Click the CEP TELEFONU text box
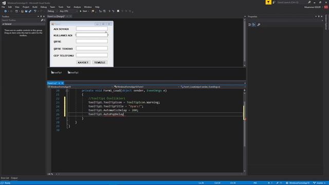Screen dimensions: 329x185 click(x=92, y=55)
